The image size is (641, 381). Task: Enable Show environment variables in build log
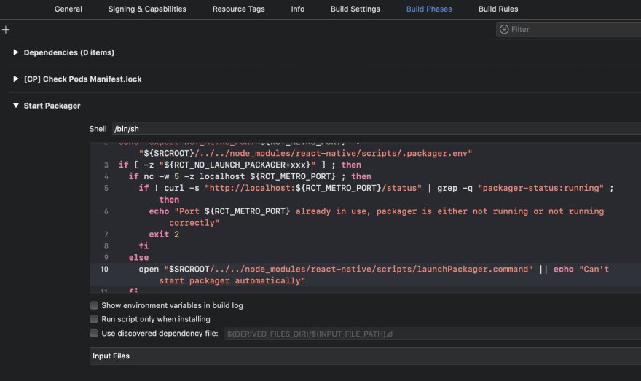(94, 305)
